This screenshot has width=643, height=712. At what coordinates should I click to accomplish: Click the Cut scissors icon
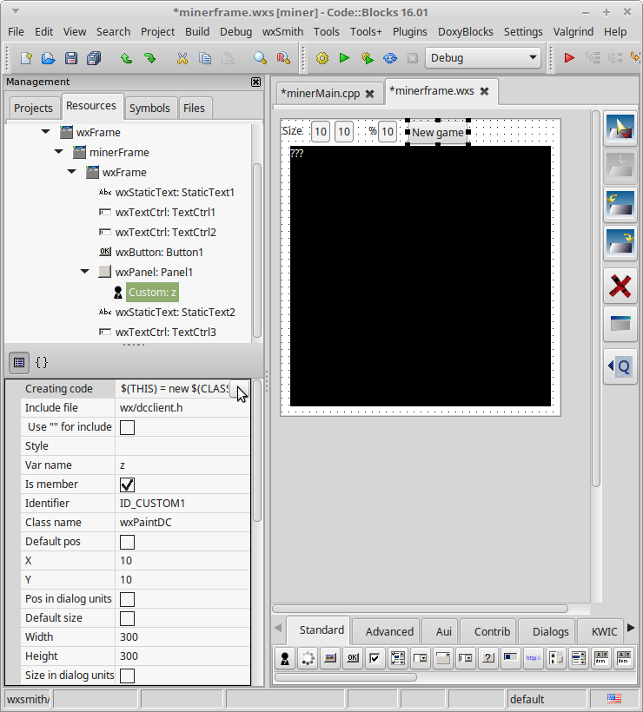pyautogui.click(x=182, y=58)
